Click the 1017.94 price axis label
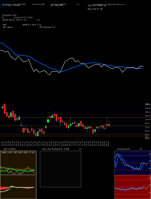151x199 pixels. tap(148, 120)
